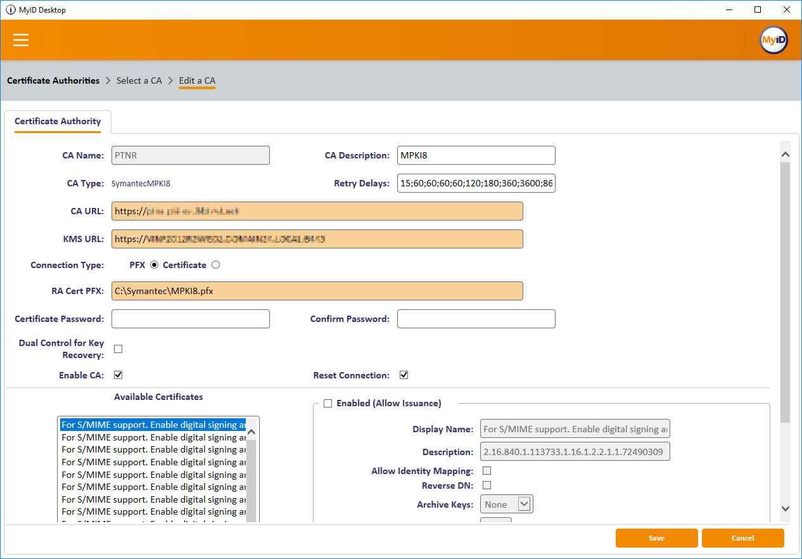Go back to Select a CA breadcrumb
Screen dimensions: 802x559
139,80
